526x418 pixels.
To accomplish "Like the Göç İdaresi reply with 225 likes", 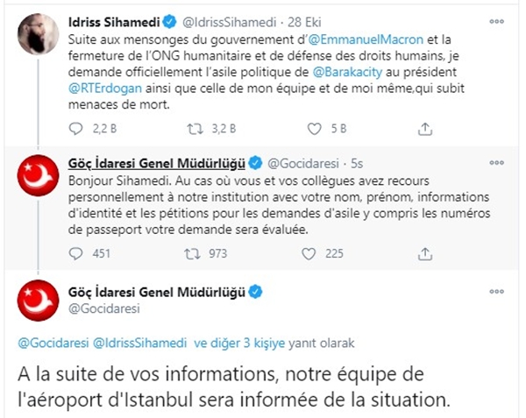I will tap(309, 254).
